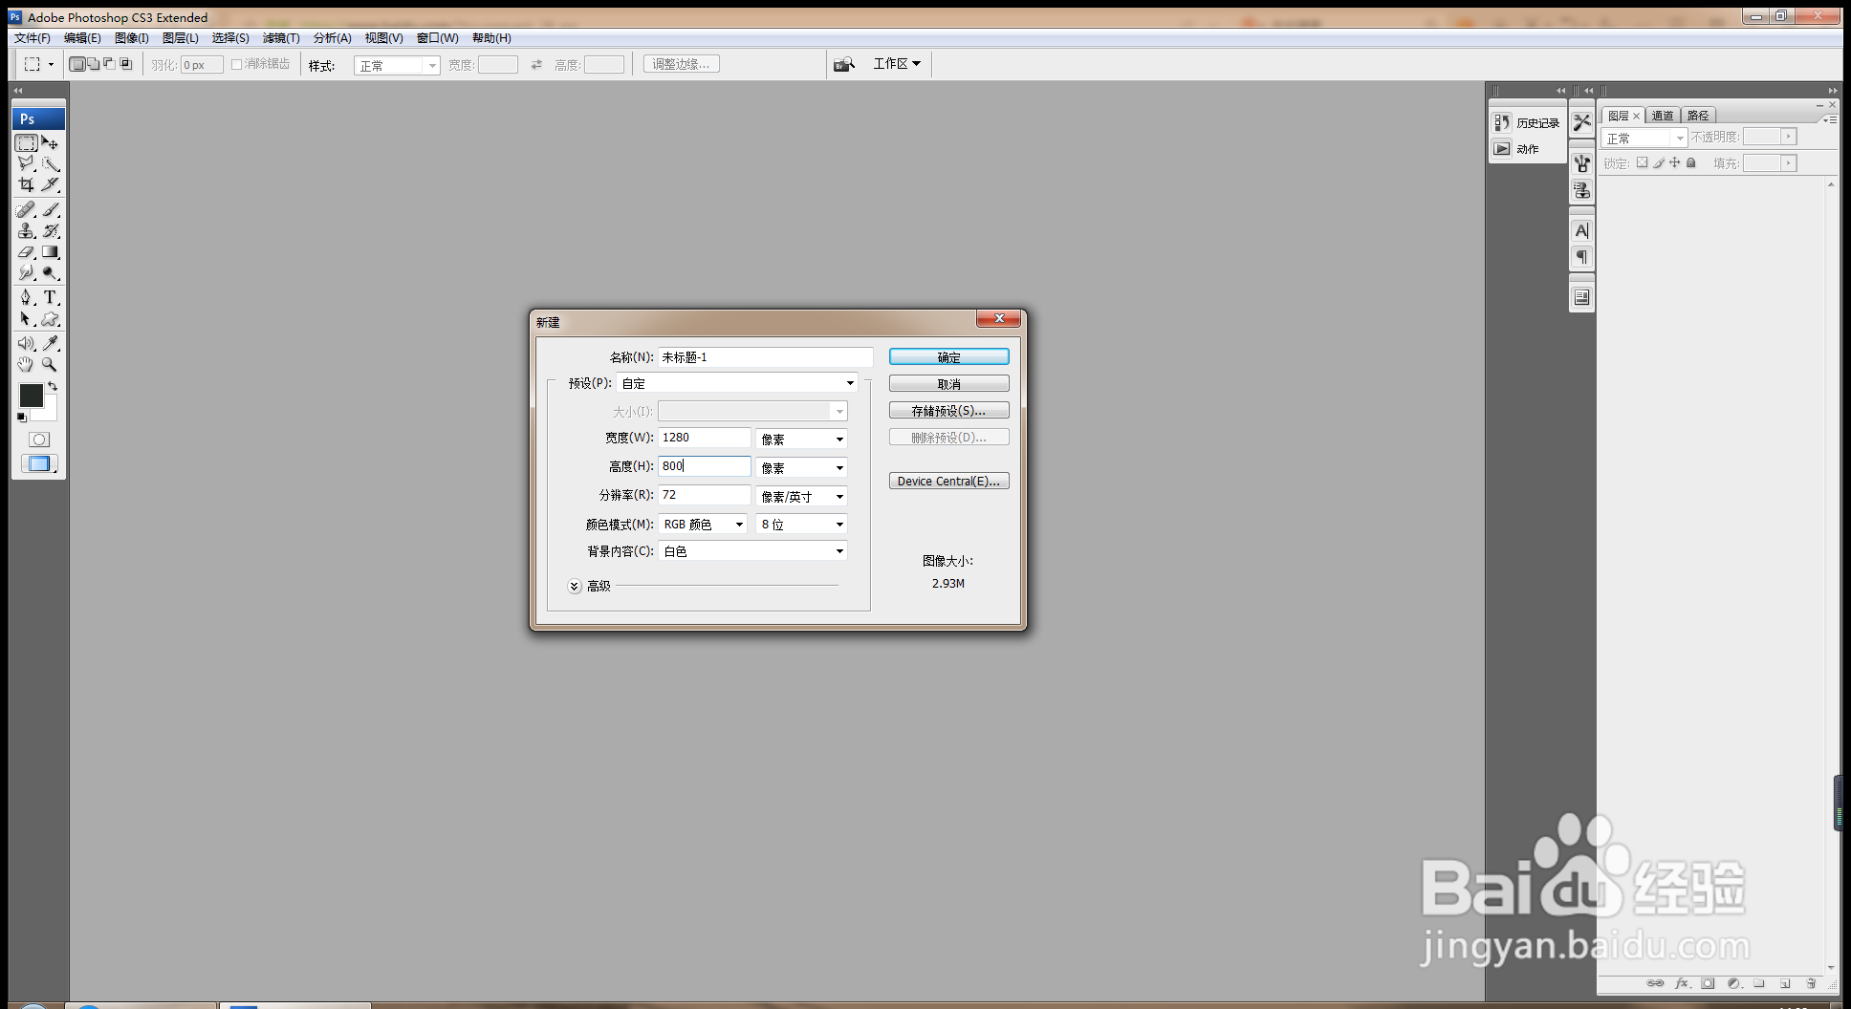Open the Preset dropdown showing 自定
This screenshot has width=1851, height=1009.
click(x=737, y=383)
